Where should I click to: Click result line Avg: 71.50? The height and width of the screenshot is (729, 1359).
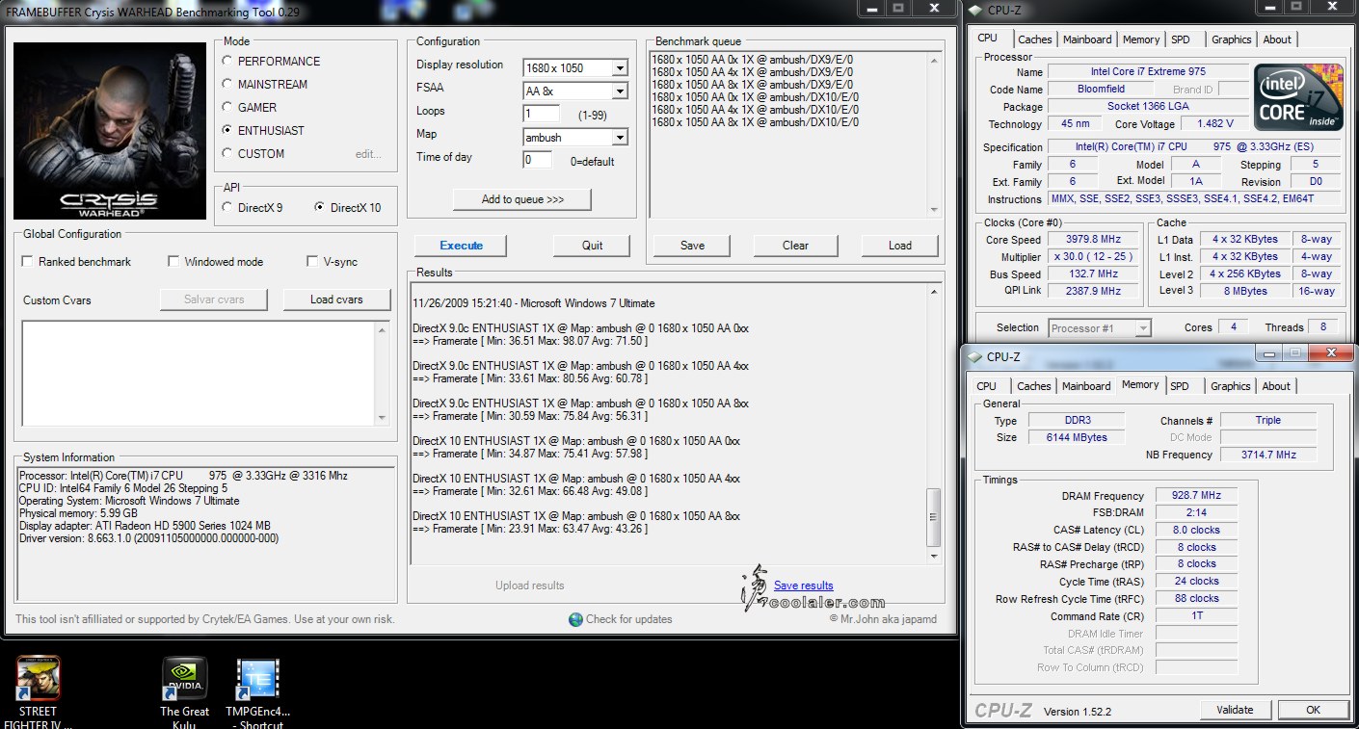click(530, 341)
